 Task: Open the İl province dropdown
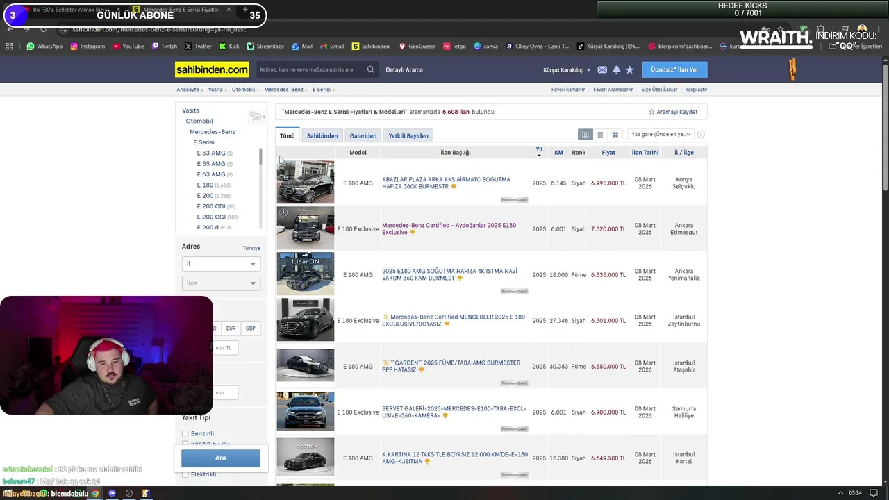pyautogui.click(x=221, y=264)
